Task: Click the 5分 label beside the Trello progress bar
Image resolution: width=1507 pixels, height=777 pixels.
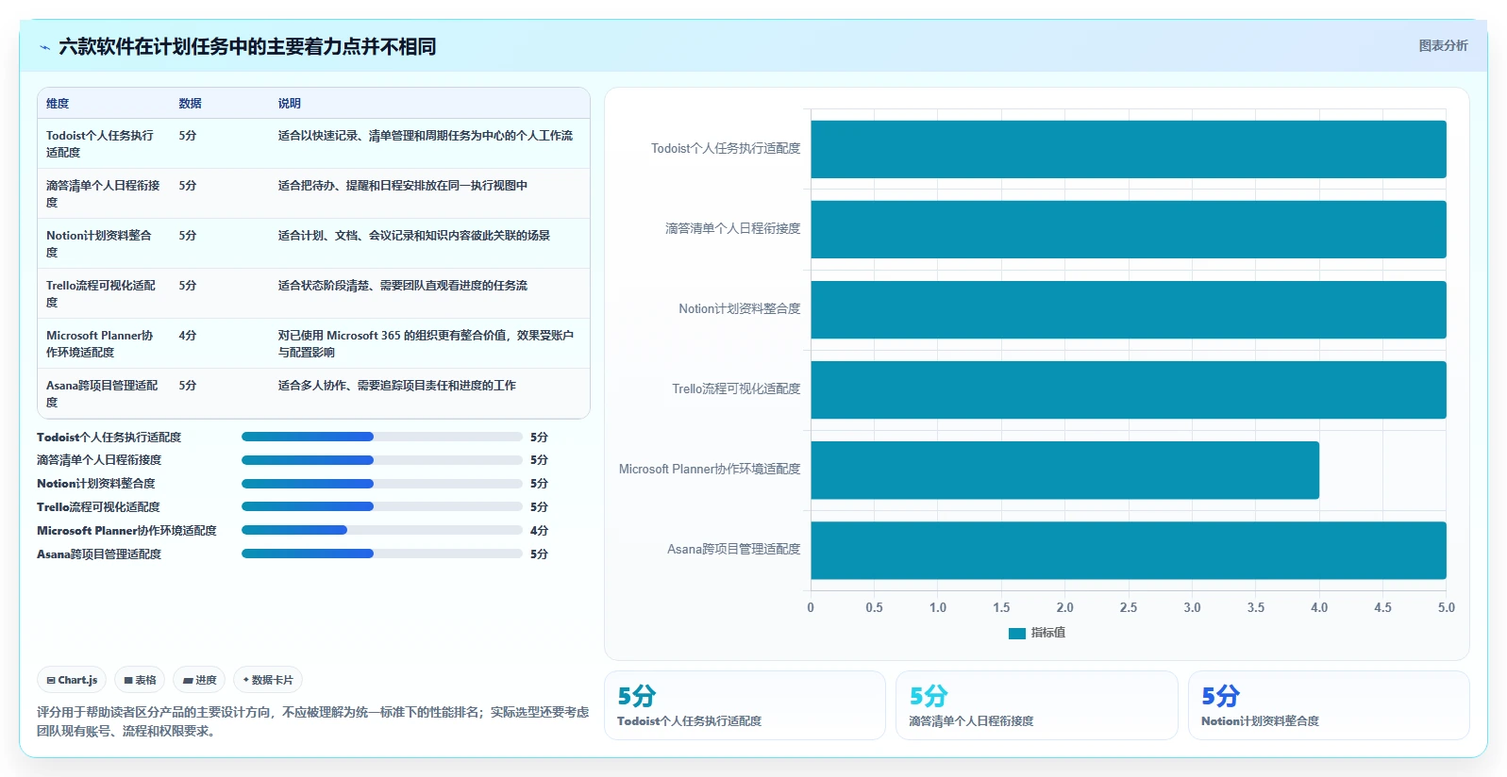Action: [539, 507]
